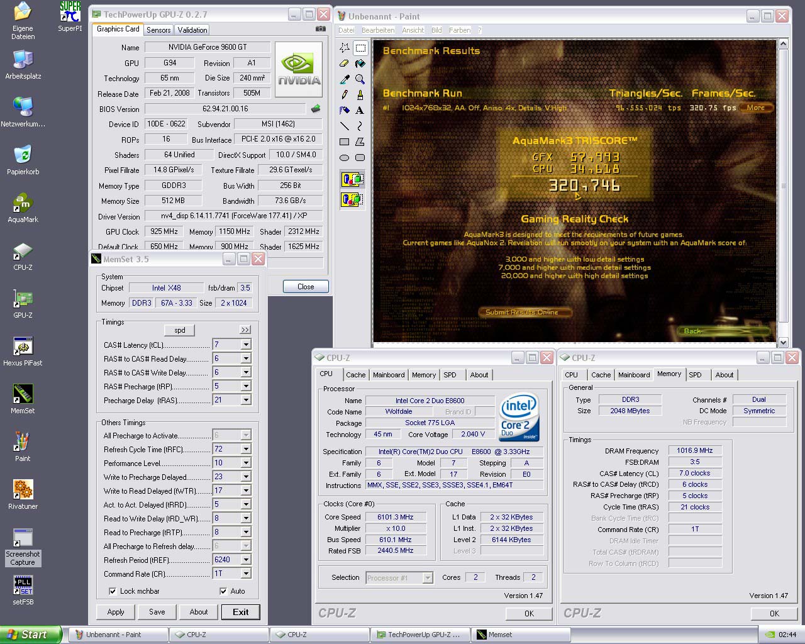
Task: Select the Free-Form Select tool in Paint
Action: point(345,48)
